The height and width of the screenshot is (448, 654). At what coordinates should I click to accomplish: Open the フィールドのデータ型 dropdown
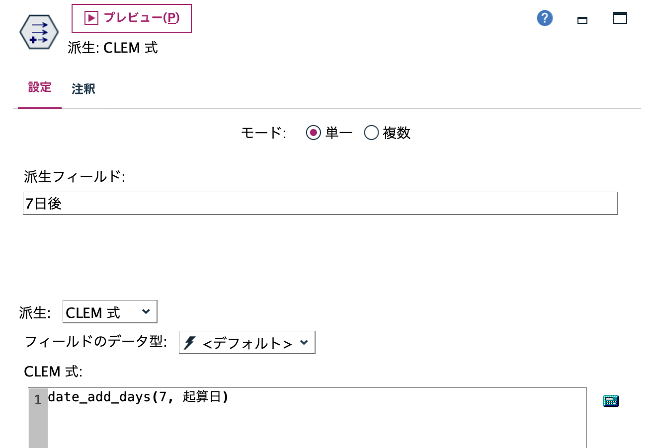[246, 342]
